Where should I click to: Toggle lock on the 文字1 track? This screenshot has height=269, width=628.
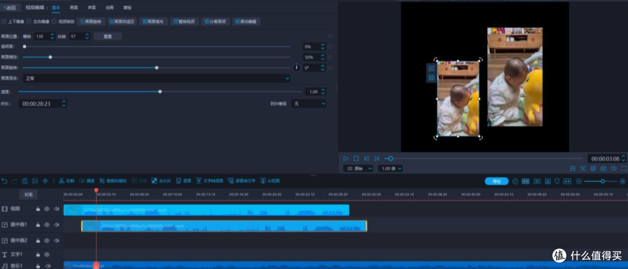[x=38, y=254]
